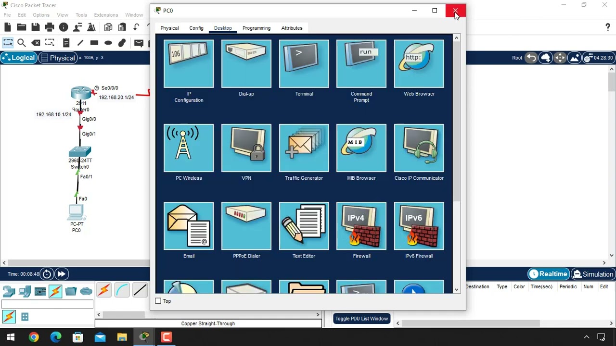Launch the Text Editor
616x346 pixels.
tap(304, 226)
